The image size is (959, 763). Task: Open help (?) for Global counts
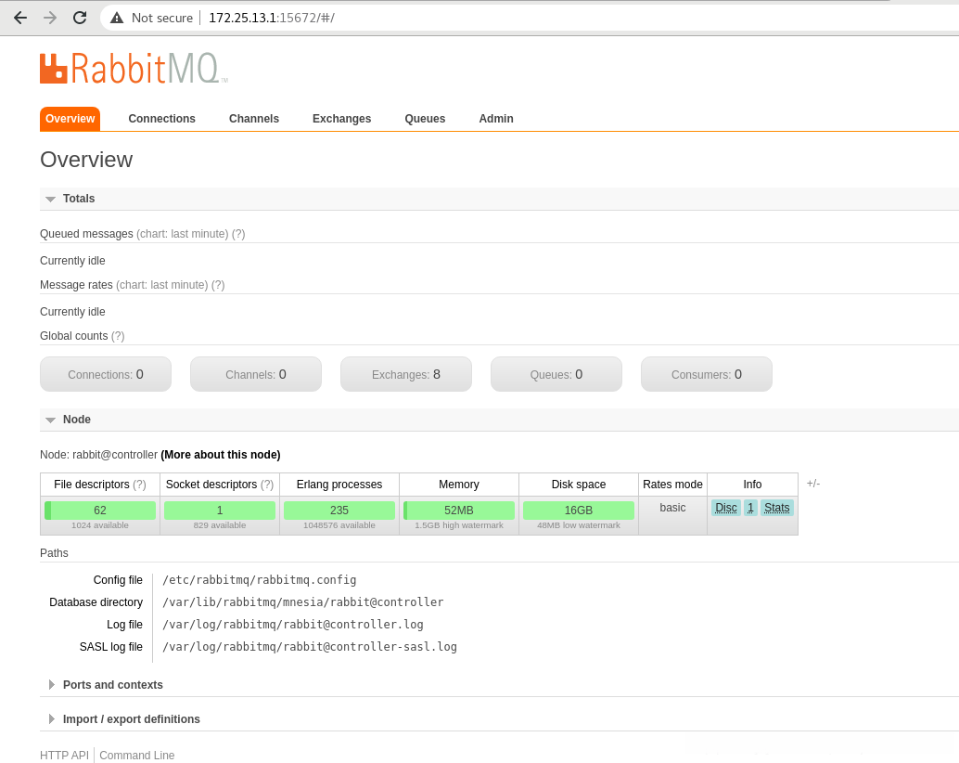(118, 336)
